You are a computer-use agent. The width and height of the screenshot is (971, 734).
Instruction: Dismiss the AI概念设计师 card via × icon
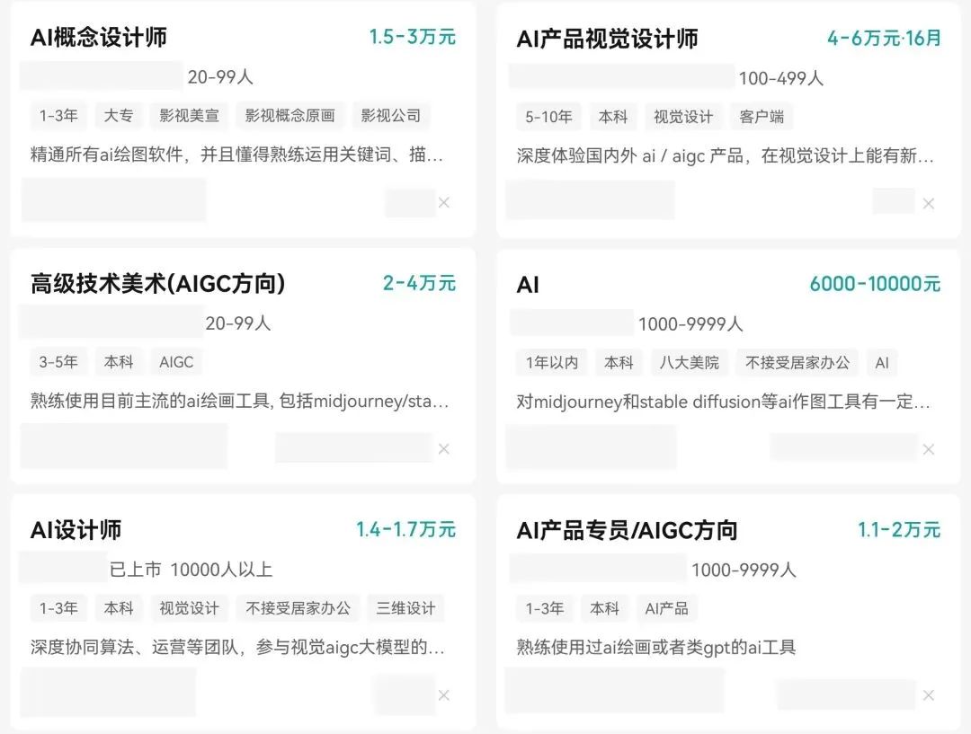444,203
